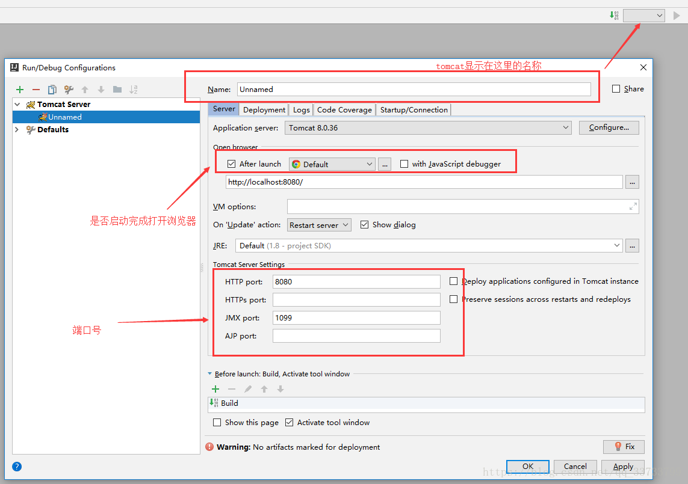This screenshot has width=688, height=484.
Task: Uncheck After launch checkbox
Action: 231,164
